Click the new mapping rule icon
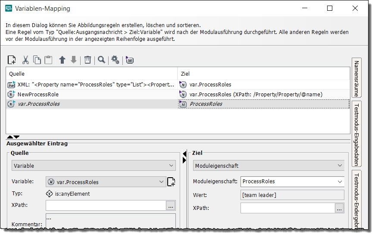 pos(12,60)
